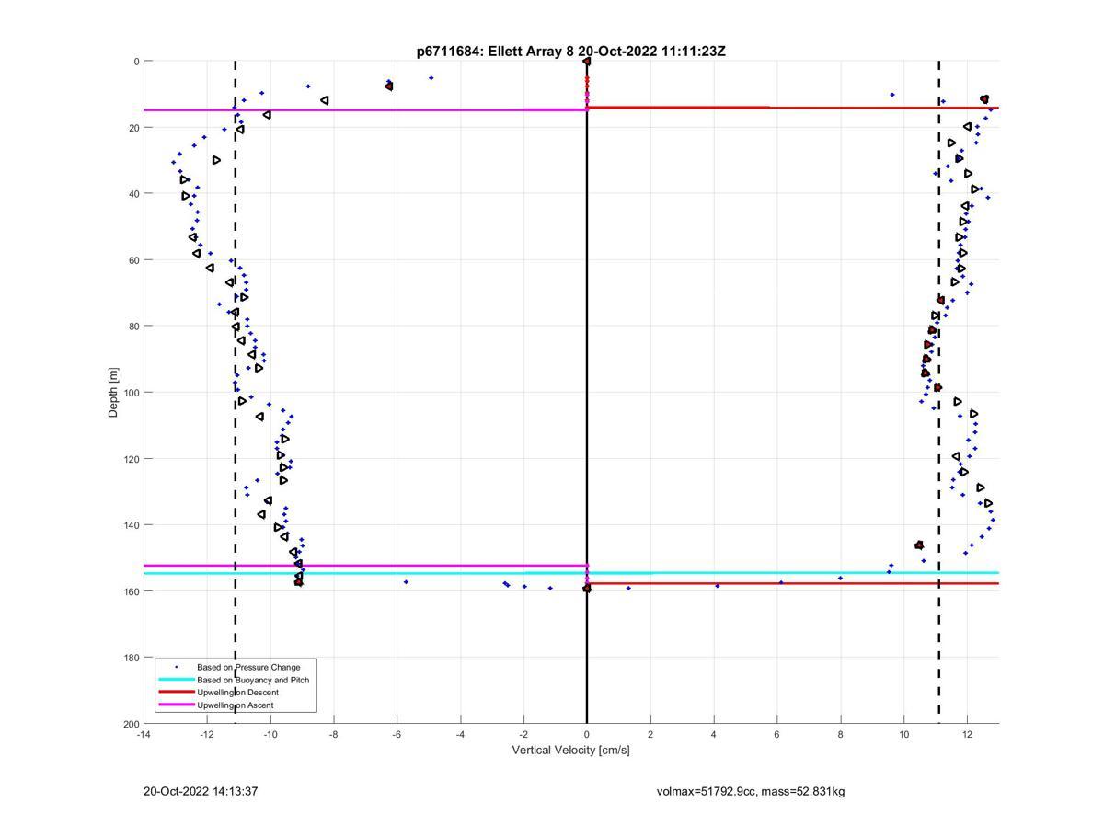Pick the magenta line sample in the legend
The width and height of the screenshot is (1104, 814).
[x=176, y=705]
